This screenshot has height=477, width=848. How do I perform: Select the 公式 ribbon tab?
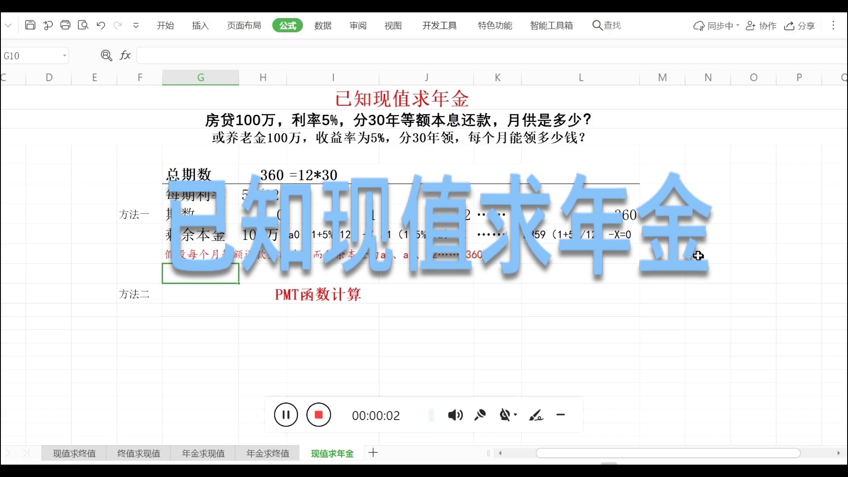click(288, 26)
